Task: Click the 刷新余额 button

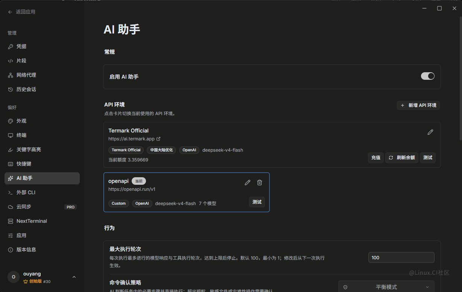Action: point(402,158)
